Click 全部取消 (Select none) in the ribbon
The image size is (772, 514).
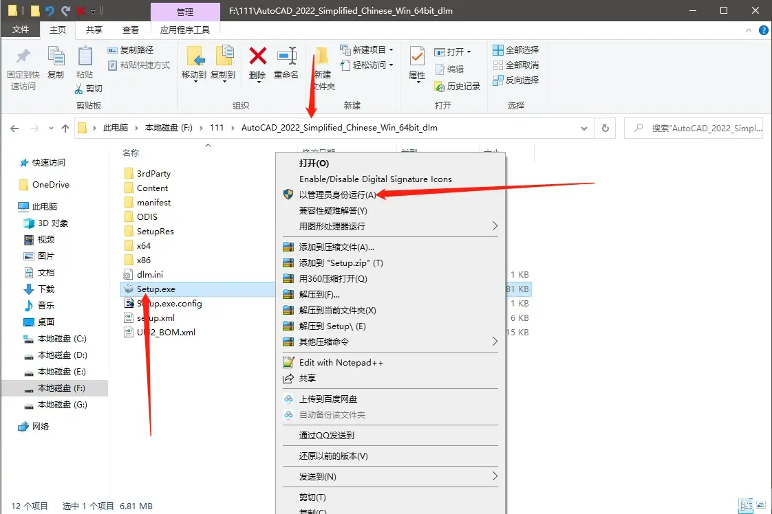(516, 65)
